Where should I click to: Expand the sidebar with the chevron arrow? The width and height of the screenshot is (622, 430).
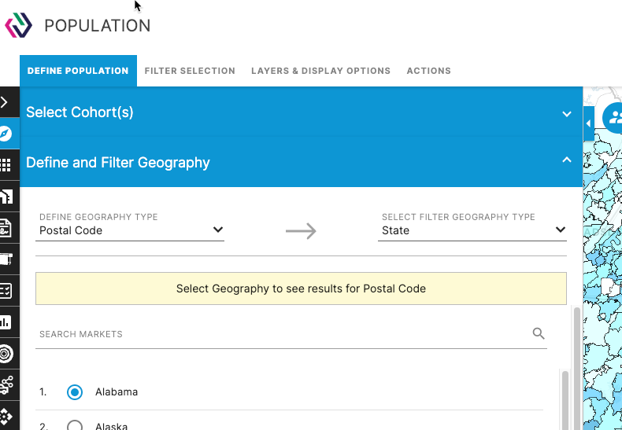tap(5, 102)
